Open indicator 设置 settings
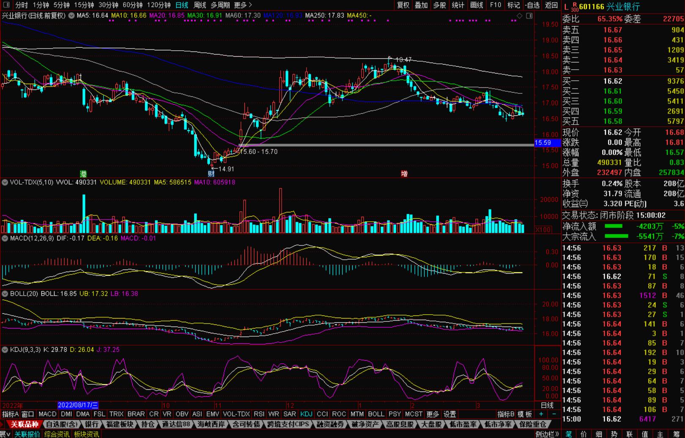 pyautogui.click(x=449, y=414)
